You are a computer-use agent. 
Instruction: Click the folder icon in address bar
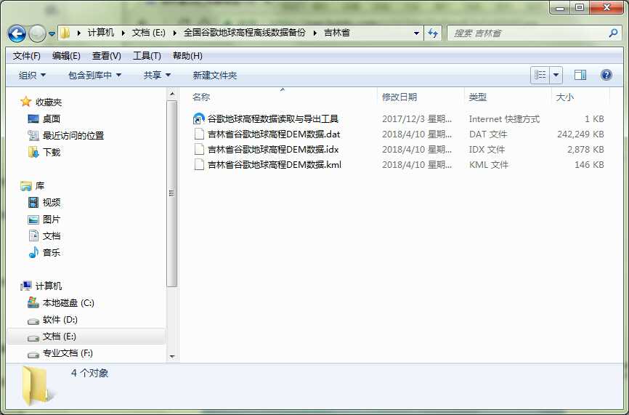[65, 33]
